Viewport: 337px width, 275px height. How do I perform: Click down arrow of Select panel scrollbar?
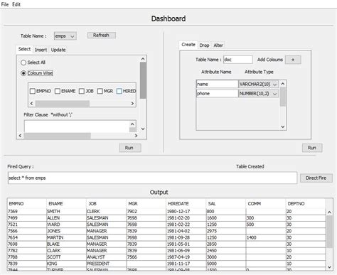click(143, 129)
